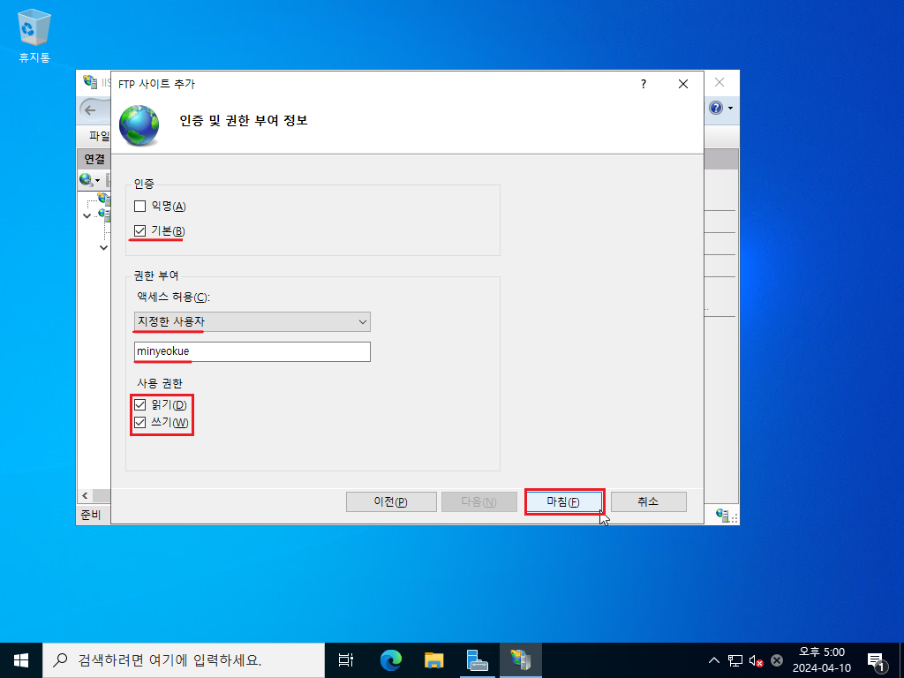The width and height of the screenshot is (904, 678).
Task: Toggle the 쓰기(W) write permission checkbox
Action: (x=140, y=423)
